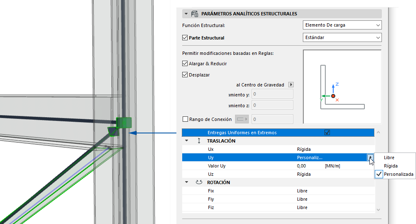Viewport: 416px width, 224px height.
Task: Click the Libre value of Fiz
Action: [x=302, y=207]
